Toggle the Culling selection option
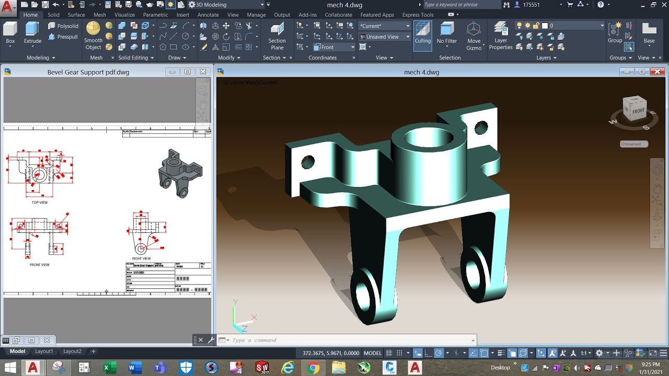Image resolution: width=669 pixels, height=376 pixels. (423, 36)
